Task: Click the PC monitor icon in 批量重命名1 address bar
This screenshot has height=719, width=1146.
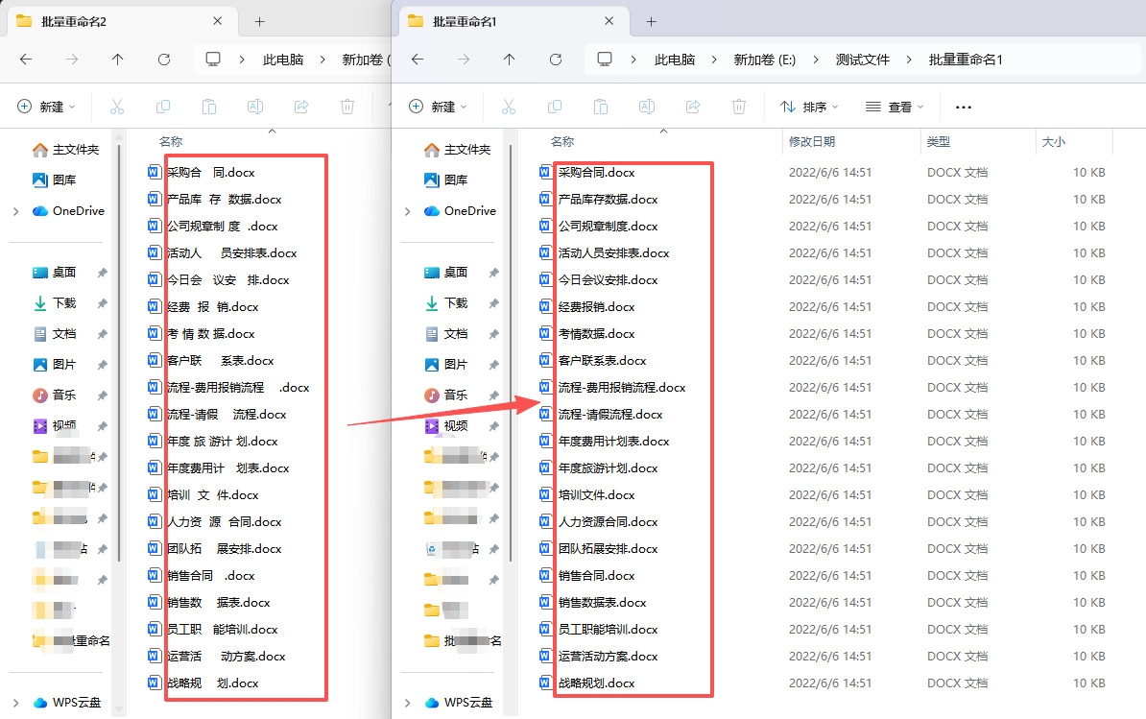Action: pos(605,60)
